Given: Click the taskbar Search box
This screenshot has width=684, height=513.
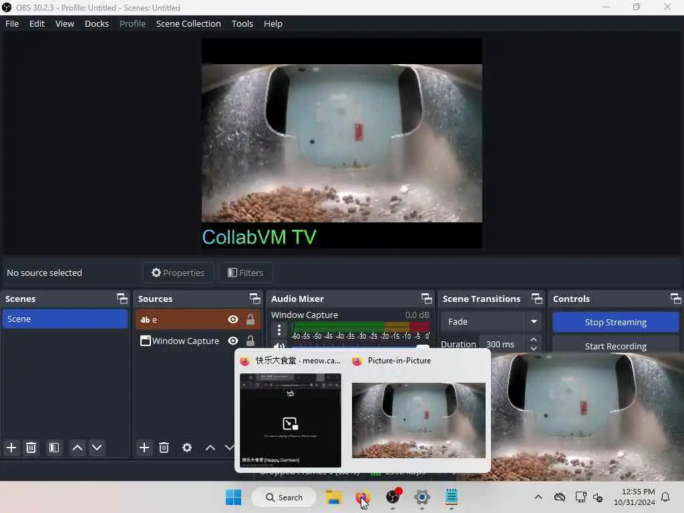Looking at the screenshot, I should coord(284,497).
